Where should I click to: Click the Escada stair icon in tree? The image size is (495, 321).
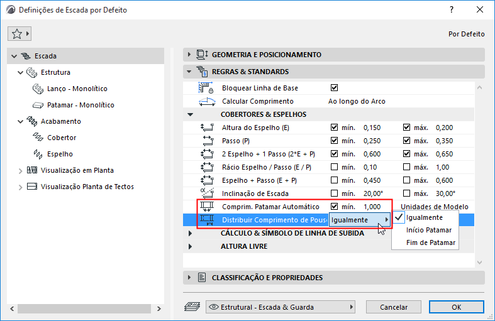coord(26,56)
